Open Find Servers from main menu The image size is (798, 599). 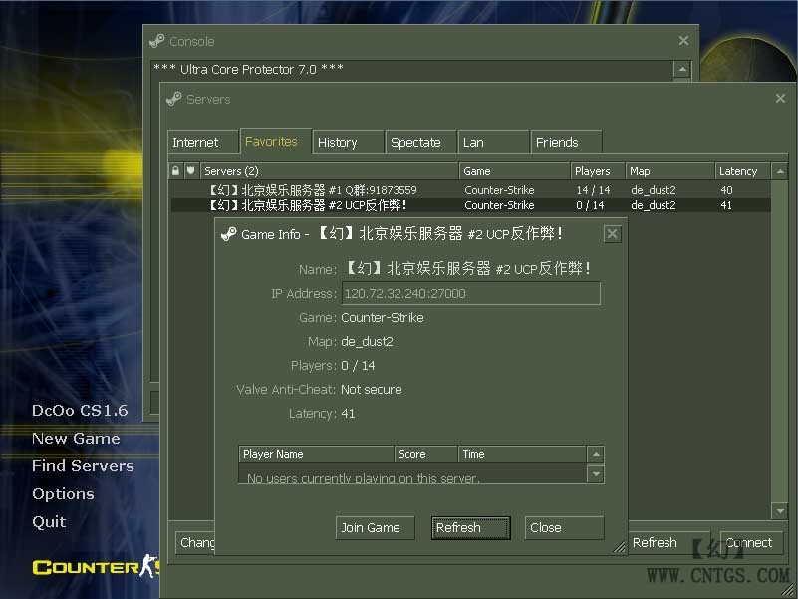tap(83, 466)
